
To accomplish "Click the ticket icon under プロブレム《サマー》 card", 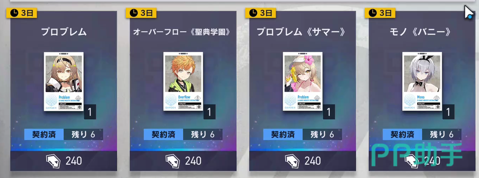I will pos(292,161).
